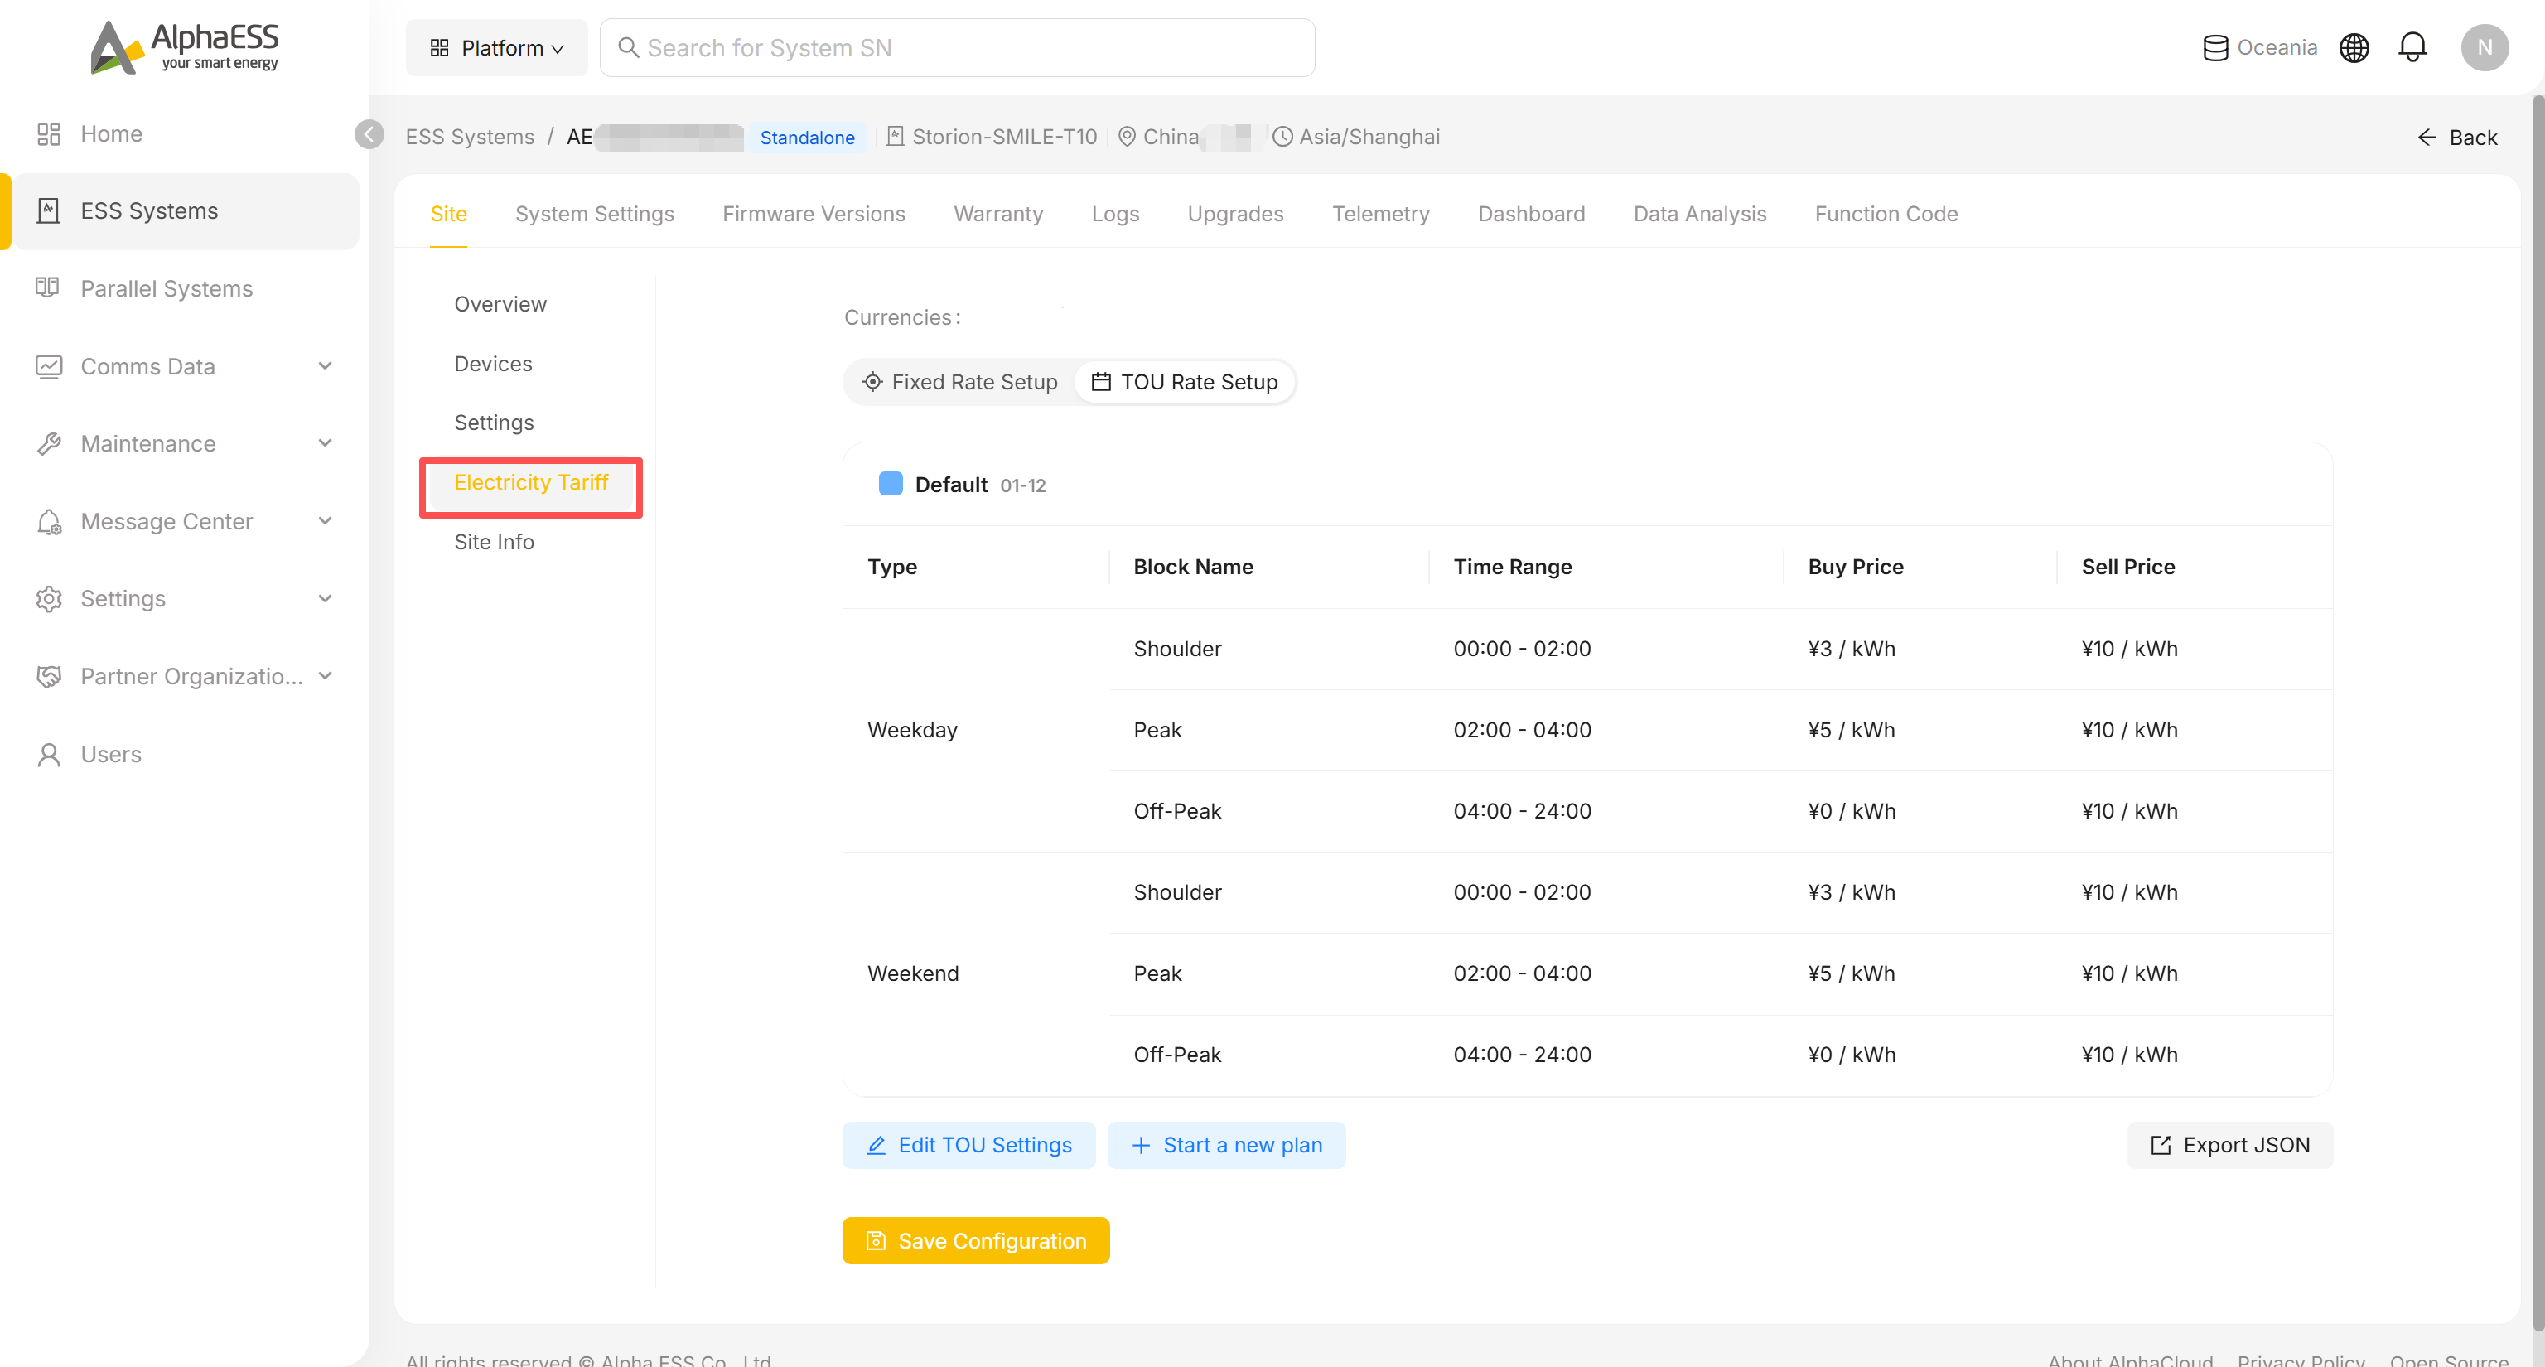Select the Oceania server region
This screenshot has height=1367, width=2545.
click(2259, 47)
